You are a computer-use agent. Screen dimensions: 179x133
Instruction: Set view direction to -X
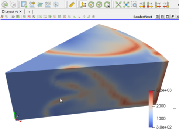(x=150, y=5)
